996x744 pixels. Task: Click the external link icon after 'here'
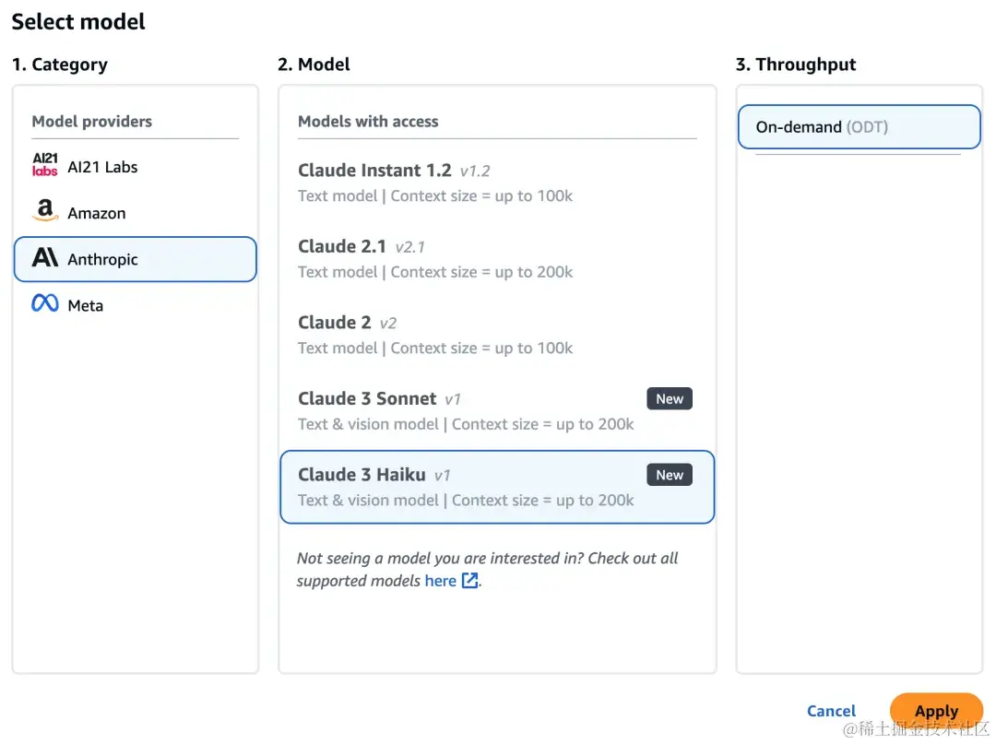[x=470, y=581]
